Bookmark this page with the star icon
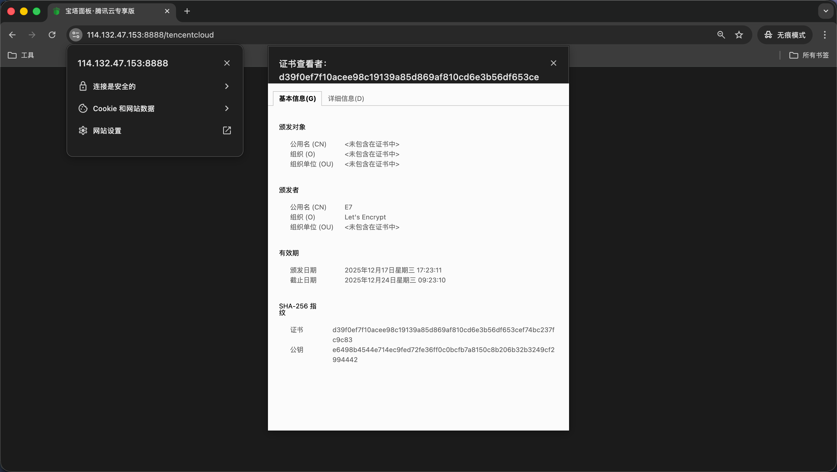Screen dimensions: 837x472 point(738,35)
